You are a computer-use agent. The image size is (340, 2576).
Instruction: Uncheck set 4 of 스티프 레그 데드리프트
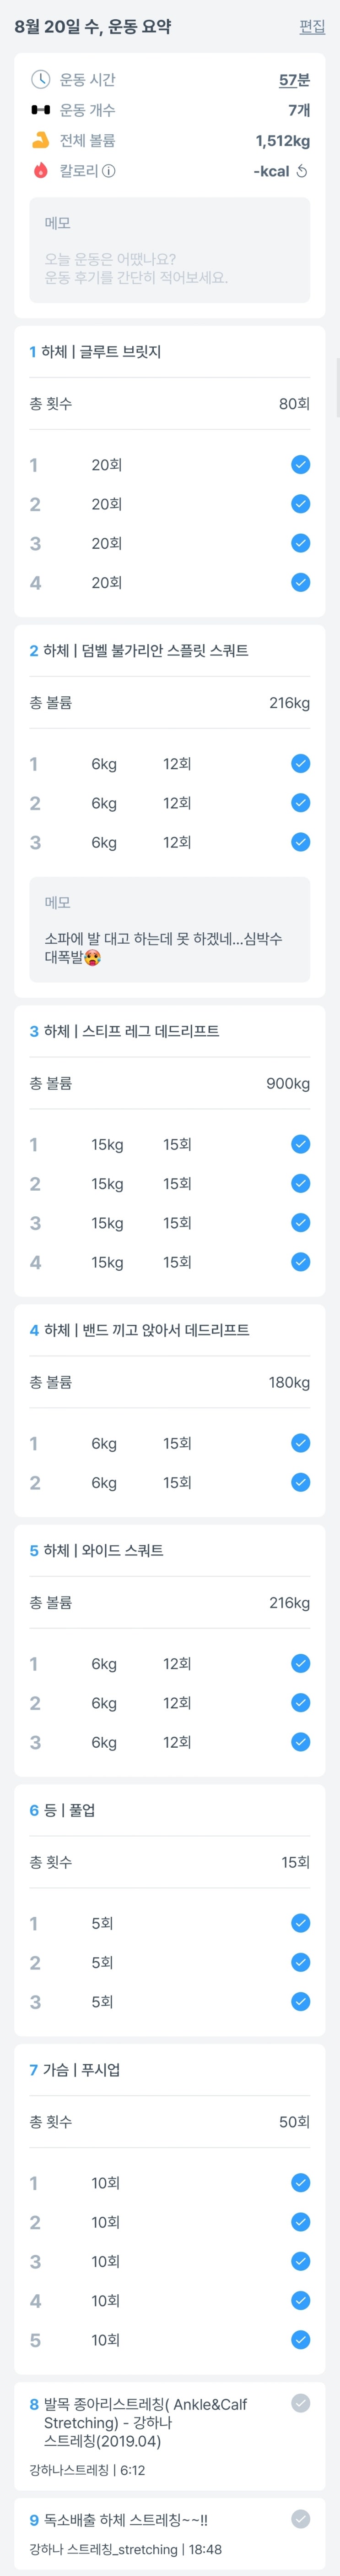tap(300, 1262)
